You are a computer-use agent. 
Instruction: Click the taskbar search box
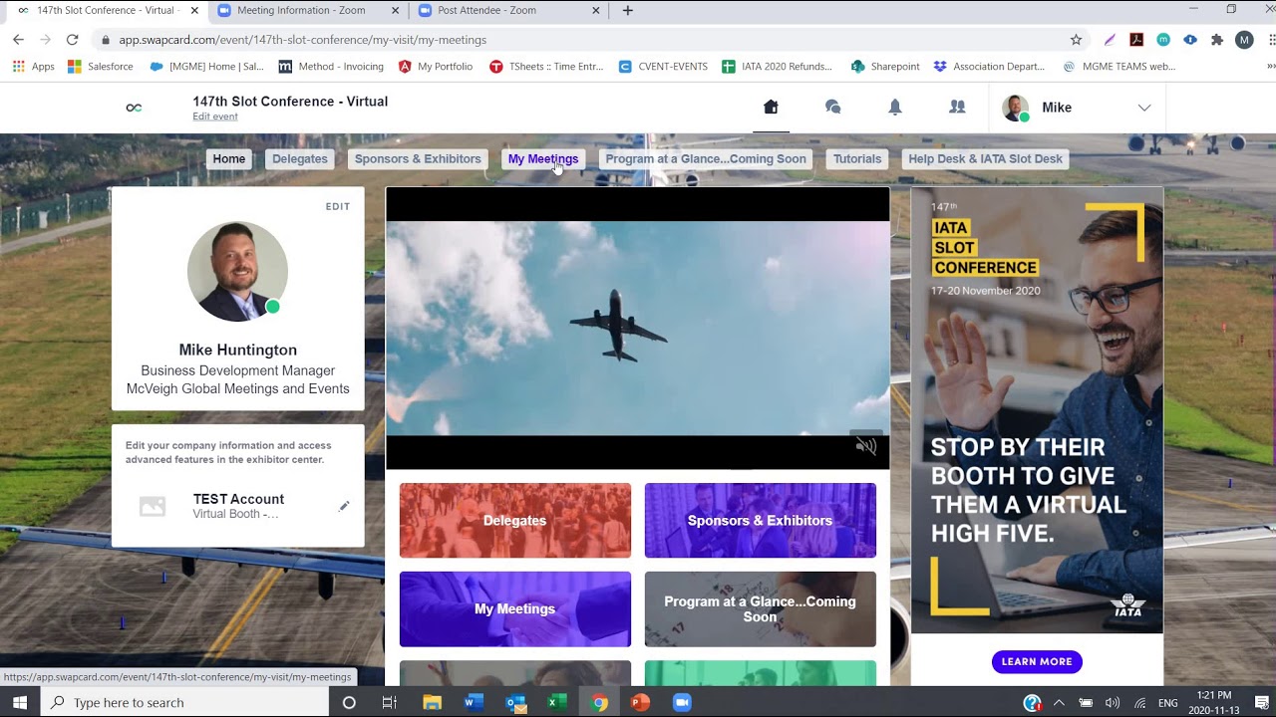184,702
